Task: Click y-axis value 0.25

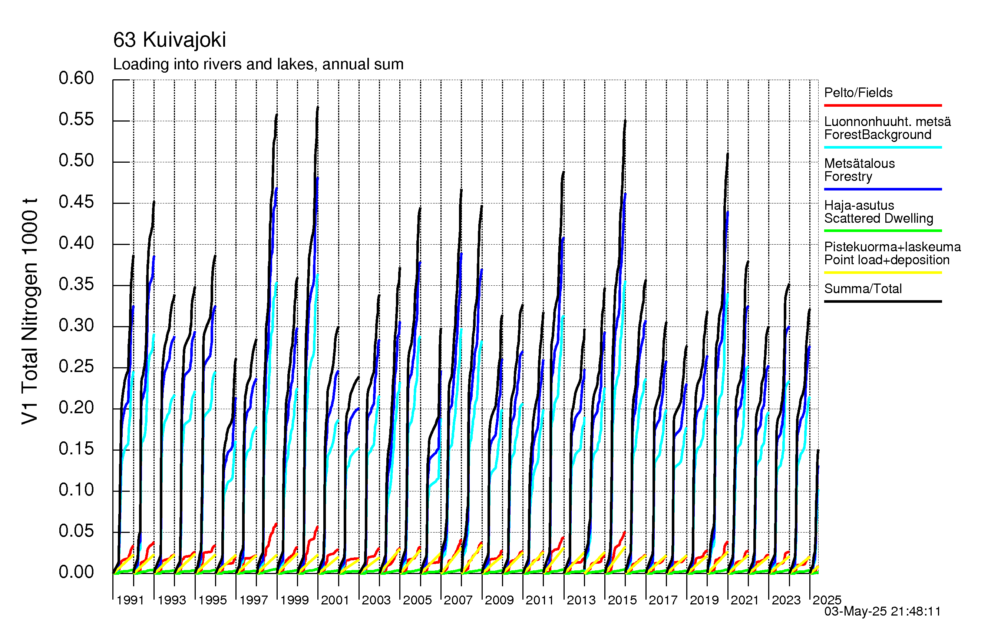Action: tap(76, 367)
